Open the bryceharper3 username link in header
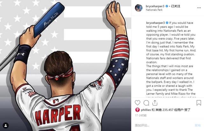204x131 pixels. pyautogui.click(x=155, y=6)
